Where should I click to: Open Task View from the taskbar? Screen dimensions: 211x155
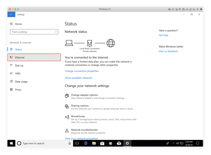coord(77,143)
